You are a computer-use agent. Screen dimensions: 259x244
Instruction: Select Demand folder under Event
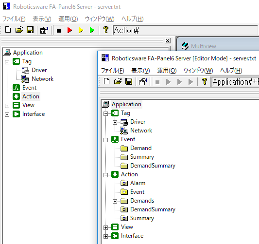click(x=141, y=148)
